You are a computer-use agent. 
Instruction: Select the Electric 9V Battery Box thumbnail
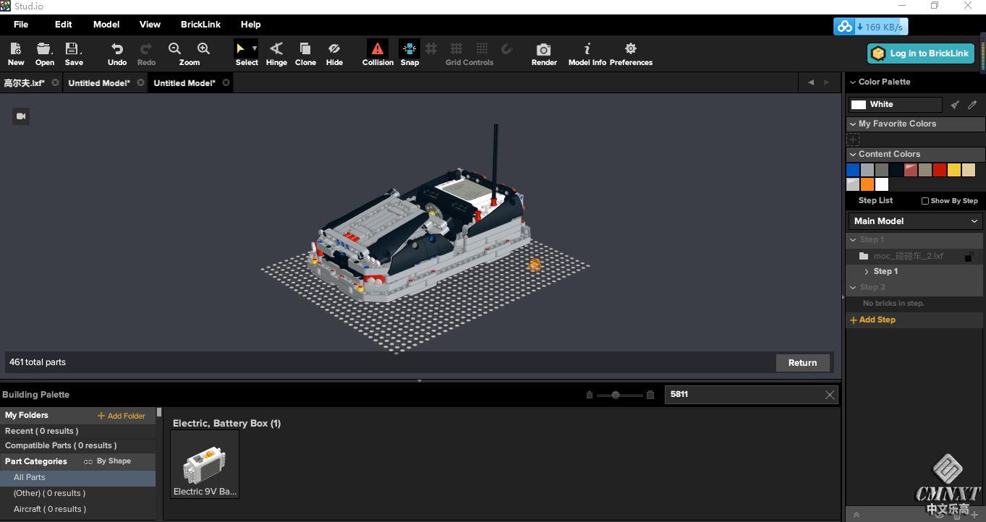[205, 464]
